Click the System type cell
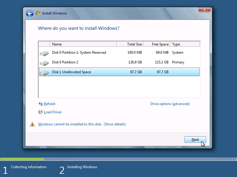 coord(177,53)
